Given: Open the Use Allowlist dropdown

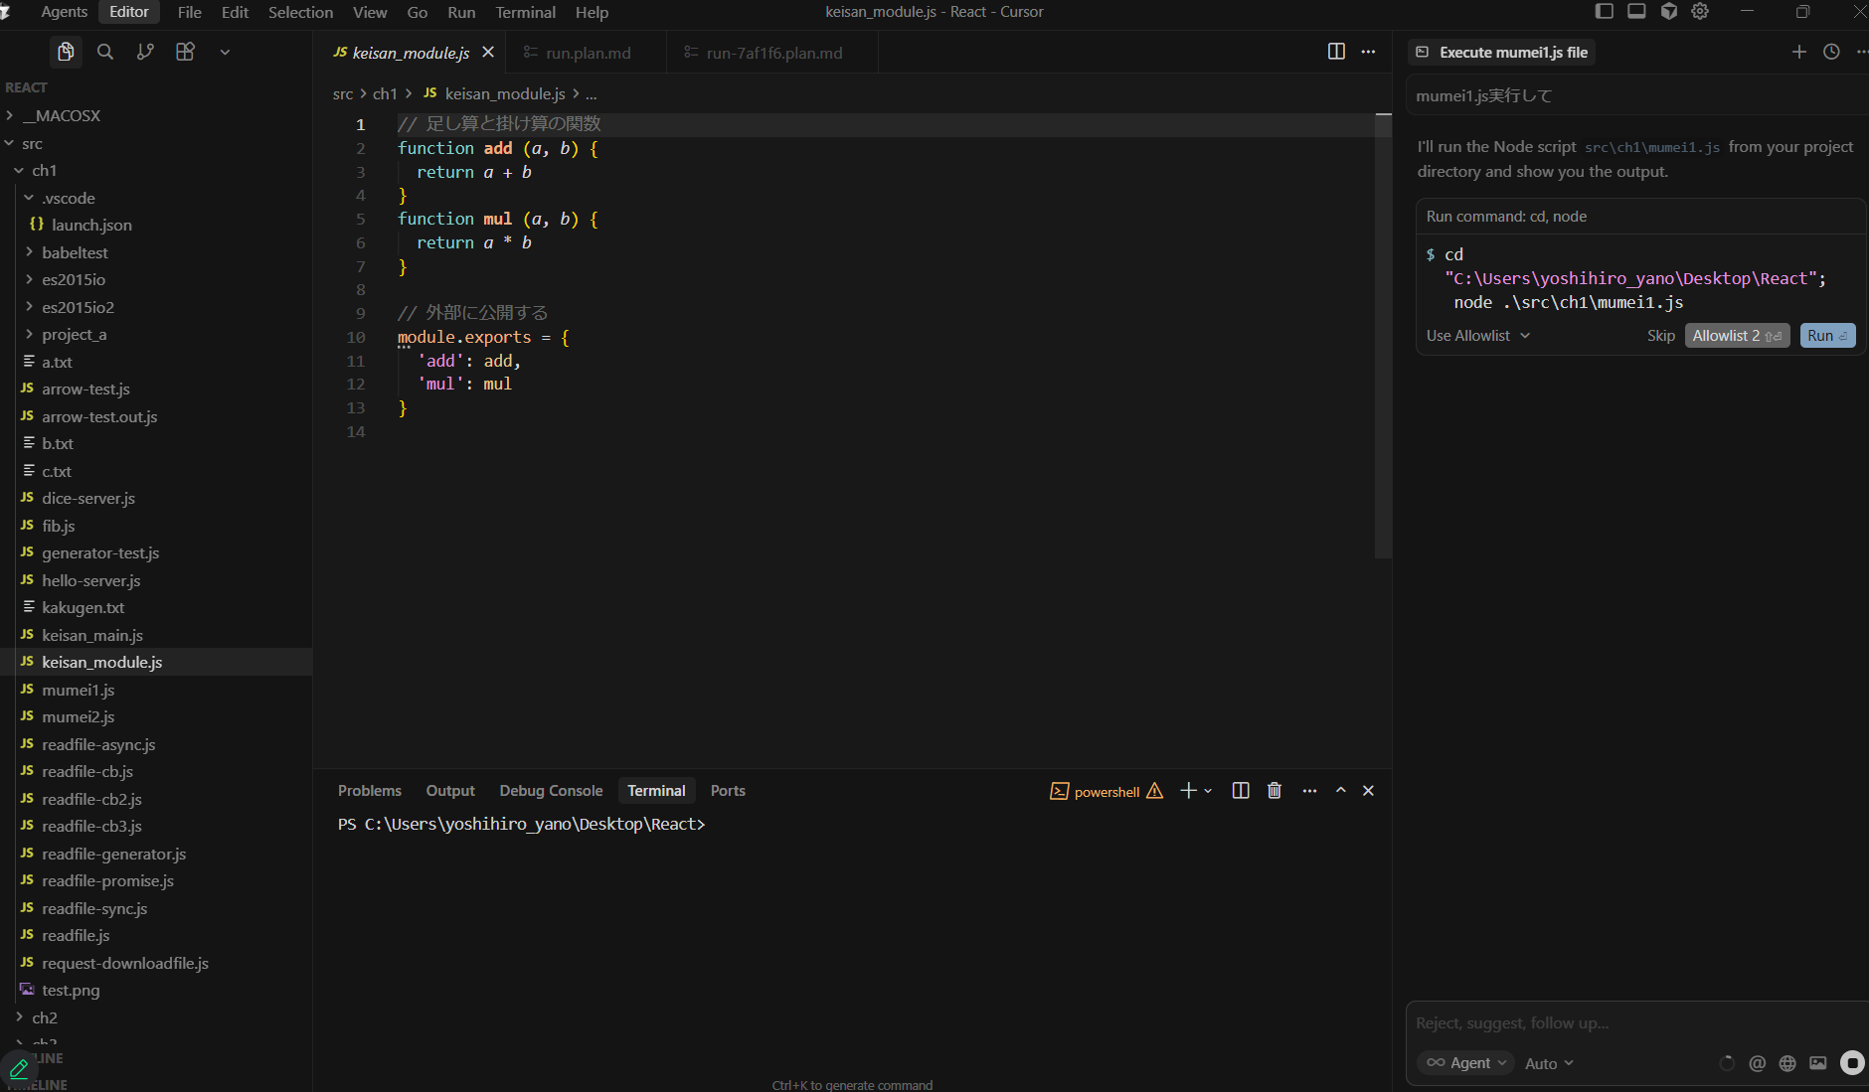Looking at the screenshot, I should point(1478,336).
